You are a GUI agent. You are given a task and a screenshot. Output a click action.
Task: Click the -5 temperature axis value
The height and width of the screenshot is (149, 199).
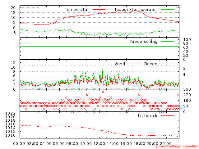click(14, 33)
